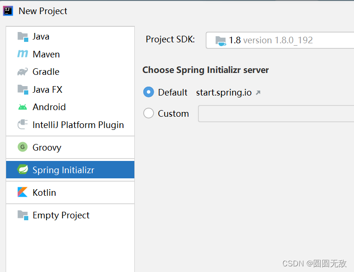Choose Empty Project label
Image resolution: width=354 pixels, height=272 pixels.
tap(61, 215)
